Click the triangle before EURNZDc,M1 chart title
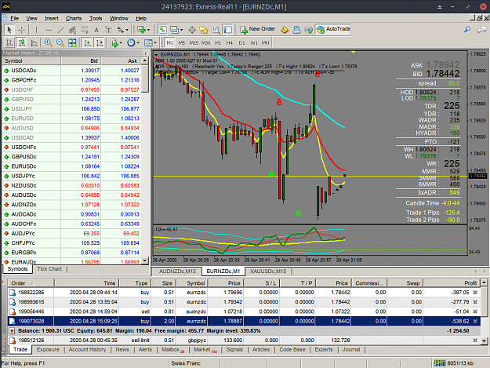This screenshot has width=490, height=368. pos(156,54)
